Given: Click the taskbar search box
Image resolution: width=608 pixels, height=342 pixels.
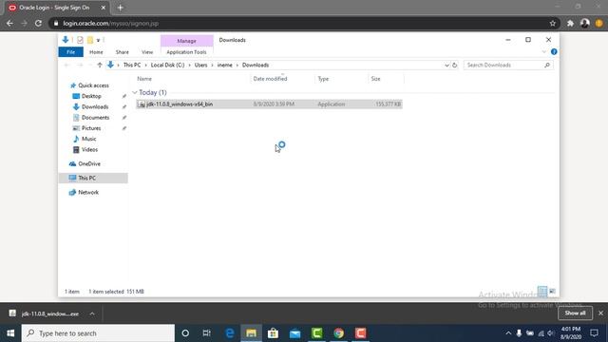Looking at the screenshot, I should 98,333.
